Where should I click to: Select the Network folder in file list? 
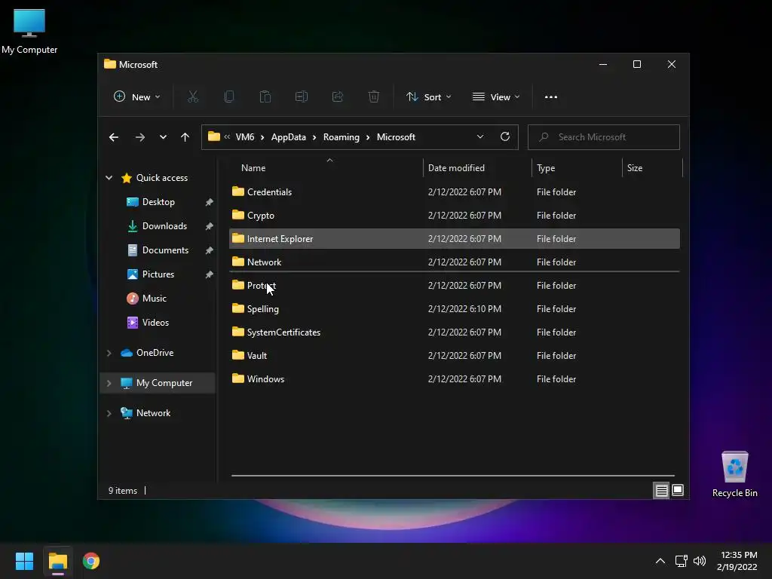coord(455,262)
